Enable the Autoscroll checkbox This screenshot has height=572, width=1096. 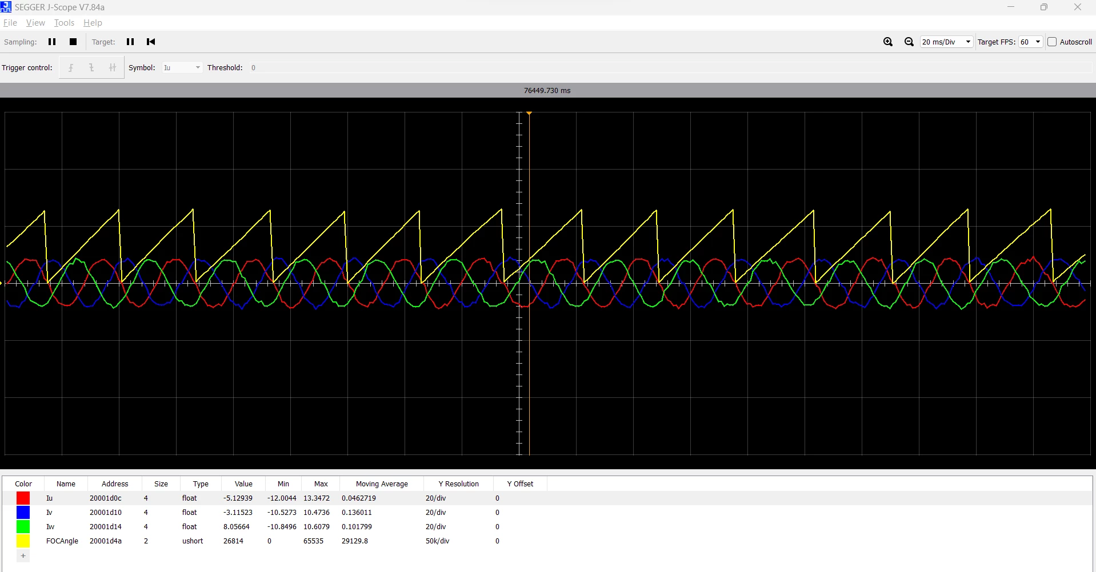pyautogui.click(x=1052, y=42)
